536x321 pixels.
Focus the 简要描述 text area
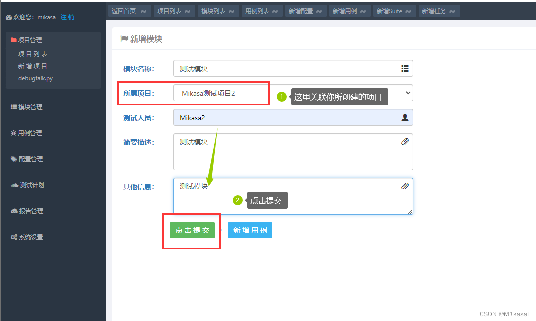click(x=293, y=152)
